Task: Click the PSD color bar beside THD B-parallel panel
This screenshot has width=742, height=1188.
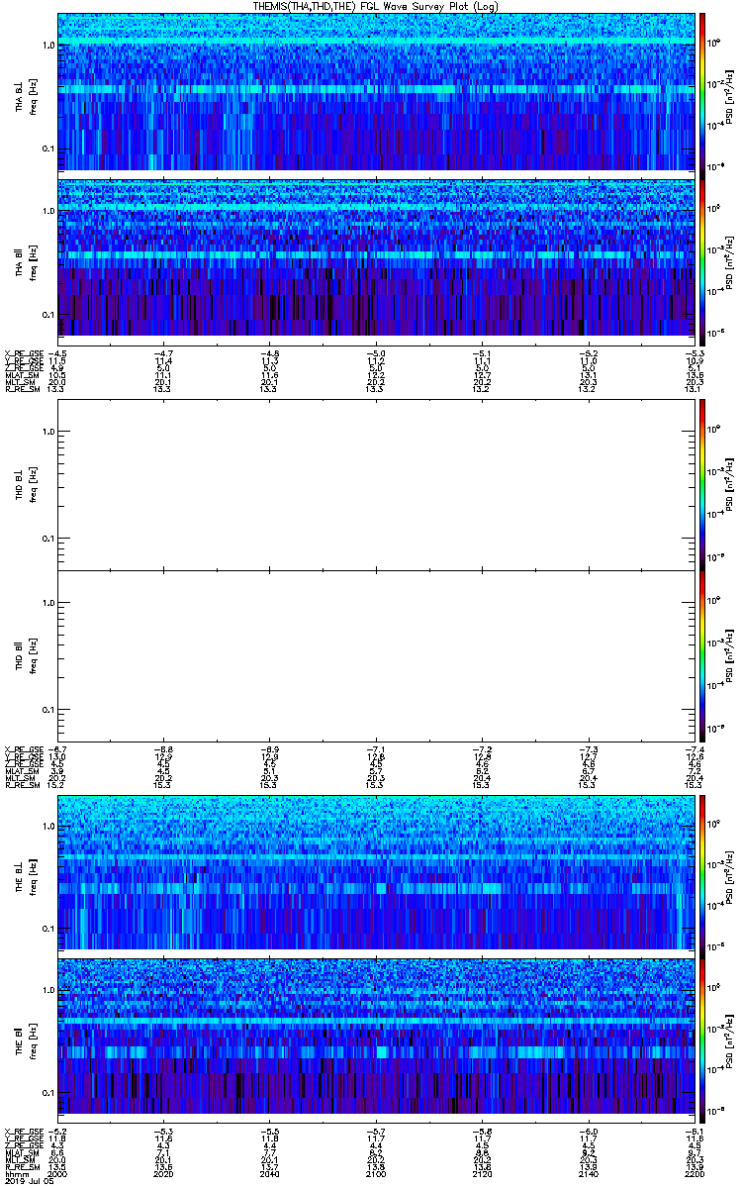Action: 702,655
